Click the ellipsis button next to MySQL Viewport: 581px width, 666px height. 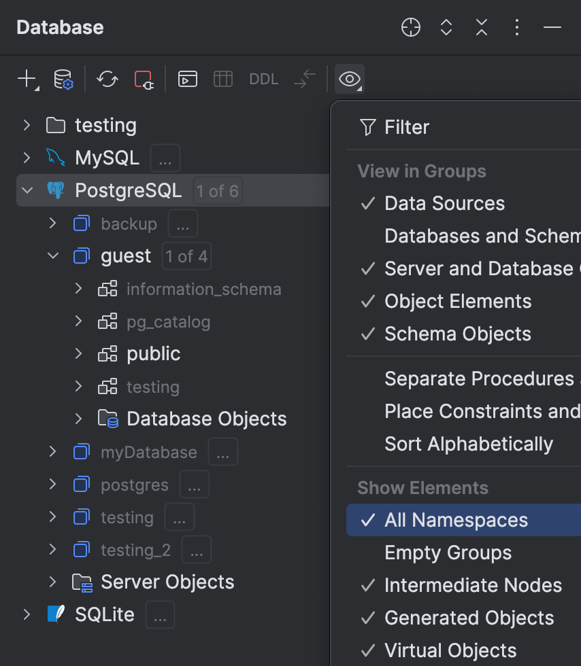pyautogui.click(x=165, y=158)
